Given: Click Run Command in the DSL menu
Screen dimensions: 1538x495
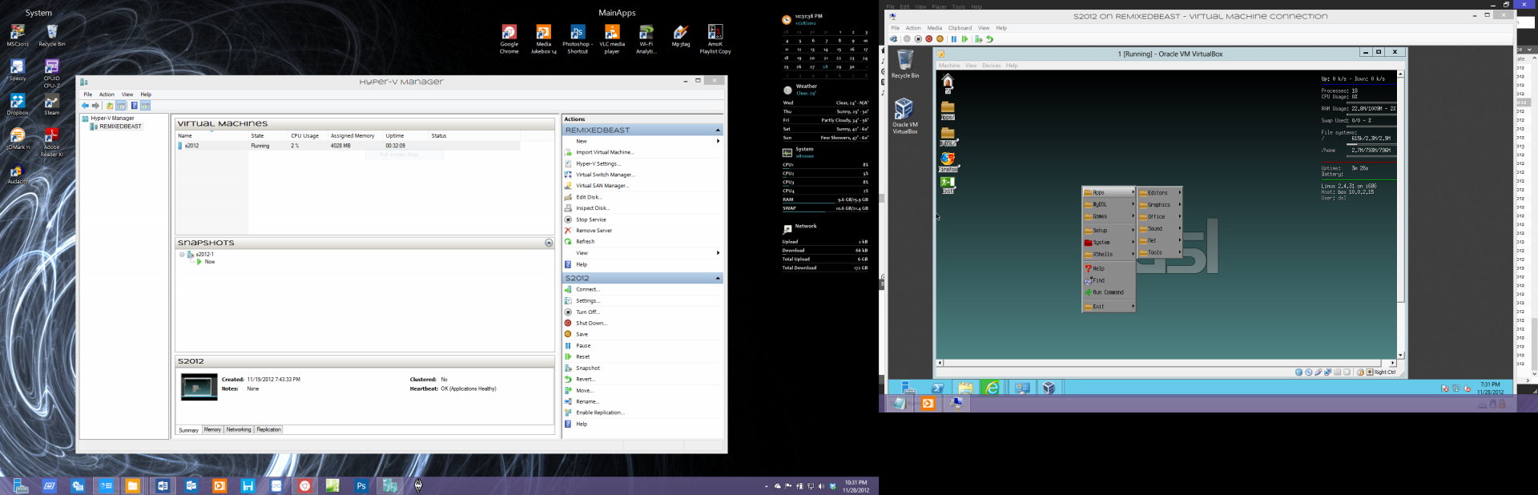Looking at the screenshot, I should click(1108, 293).
